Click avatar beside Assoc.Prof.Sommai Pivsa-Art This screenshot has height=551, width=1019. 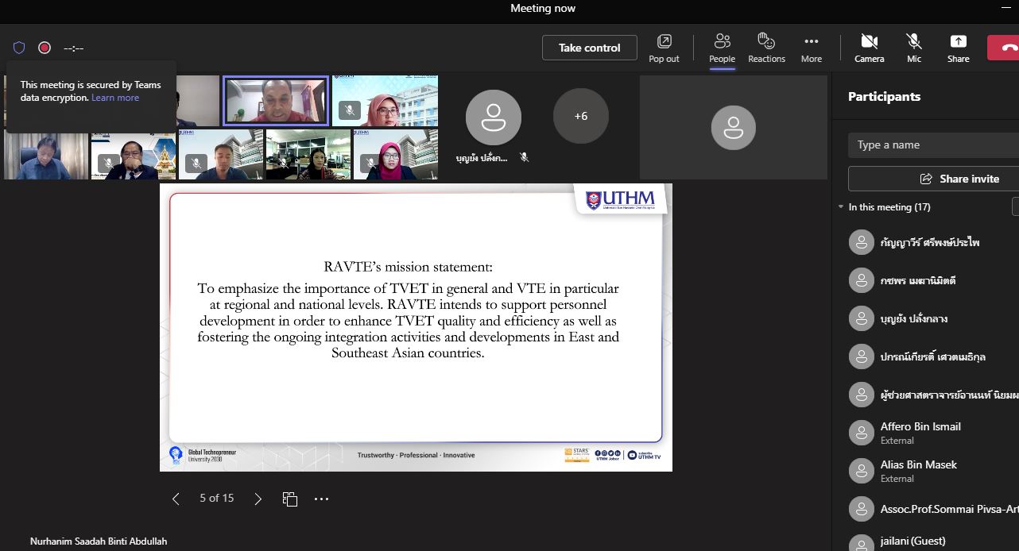pyautogui.click(x=862, y=509)
